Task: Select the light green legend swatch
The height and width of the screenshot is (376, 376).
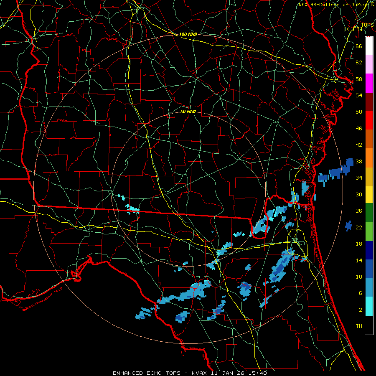Action: coord(369,231)
